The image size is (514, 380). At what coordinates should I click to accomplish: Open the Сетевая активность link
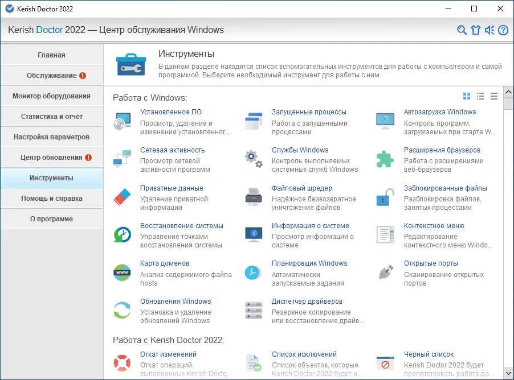[173, 150]
